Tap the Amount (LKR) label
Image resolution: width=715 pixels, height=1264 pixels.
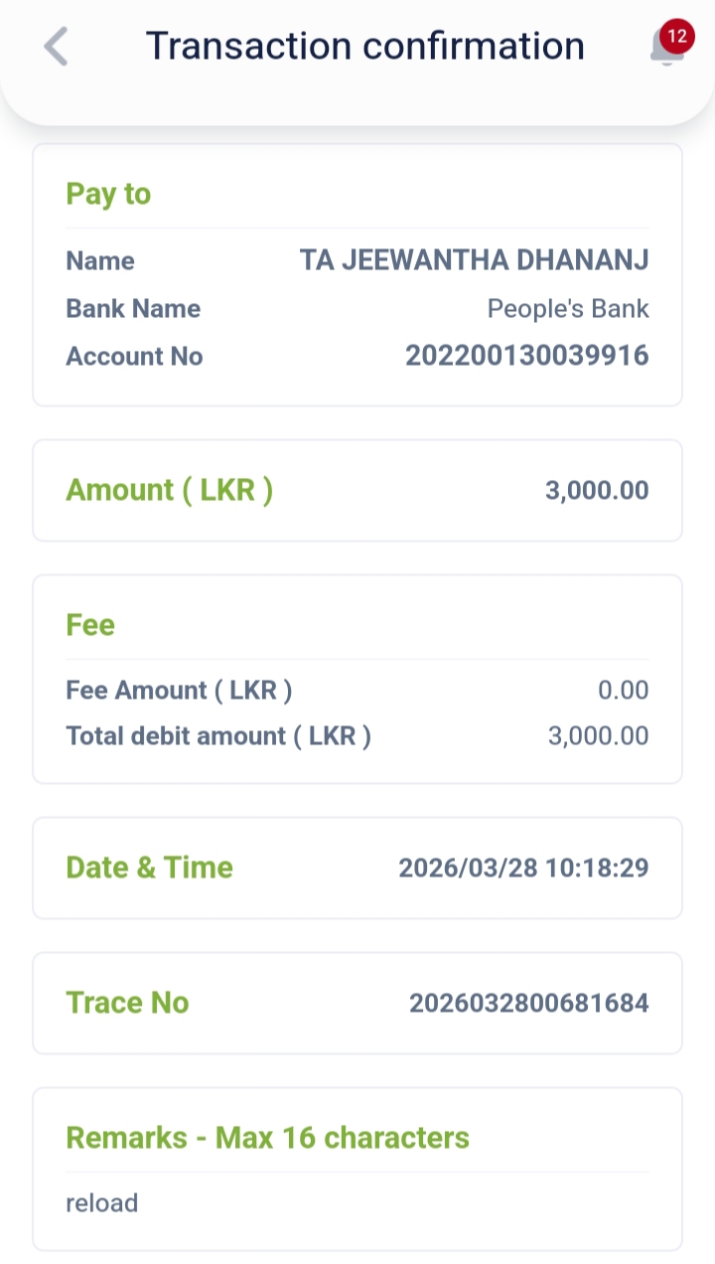(169, 490)
